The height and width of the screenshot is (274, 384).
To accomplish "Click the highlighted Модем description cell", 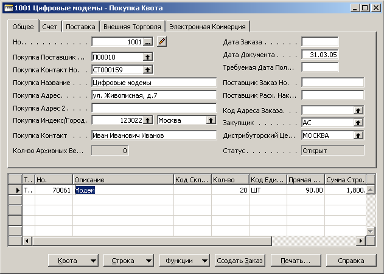I will click(123, 190).
